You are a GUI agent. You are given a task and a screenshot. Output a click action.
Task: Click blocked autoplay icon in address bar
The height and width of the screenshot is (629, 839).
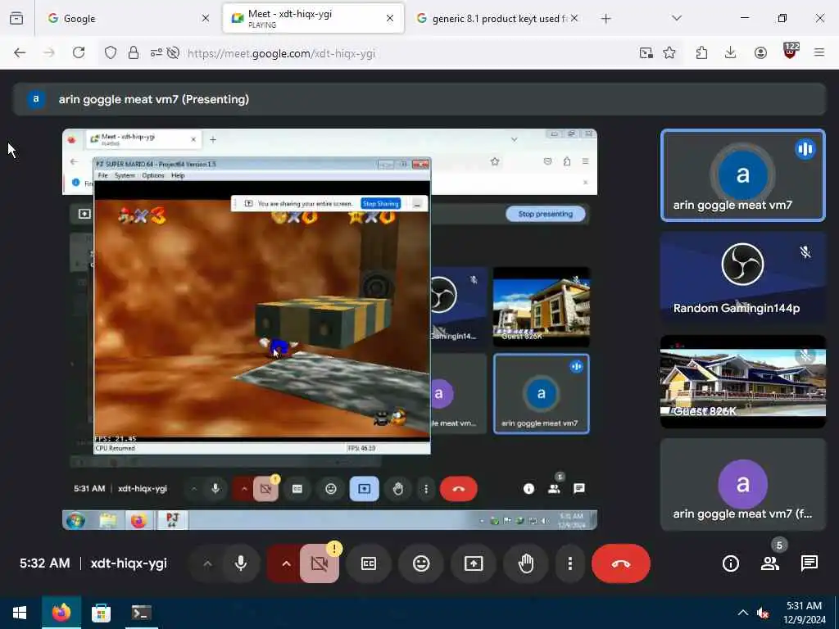173,52
